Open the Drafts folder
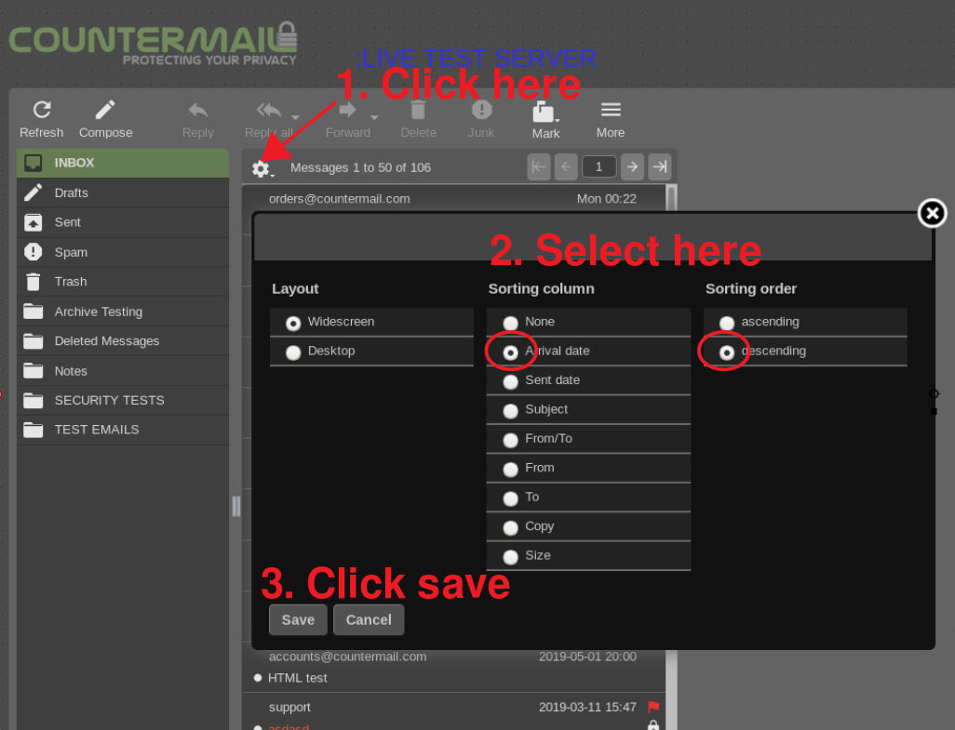 click(71, 192)
